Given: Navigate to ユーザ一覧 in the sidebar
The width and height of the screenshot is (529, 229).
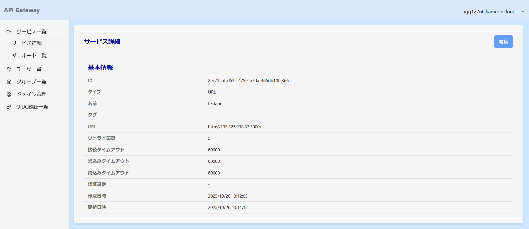Looking at the screenshot, I should click(29, 69).
